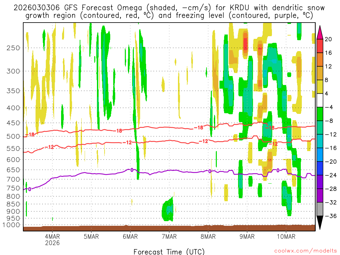Open the coolwx.com/modelts link
Screen dimensions: 340x255
click(305, 251)
